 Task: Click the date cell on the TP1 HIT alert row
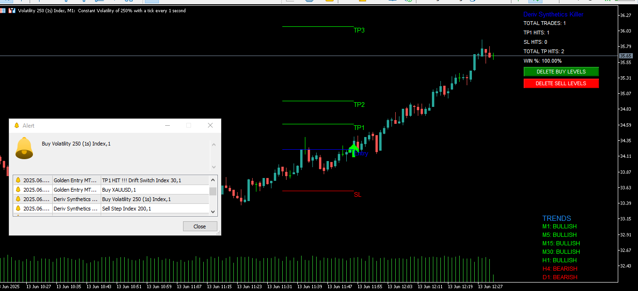[37, 180]
